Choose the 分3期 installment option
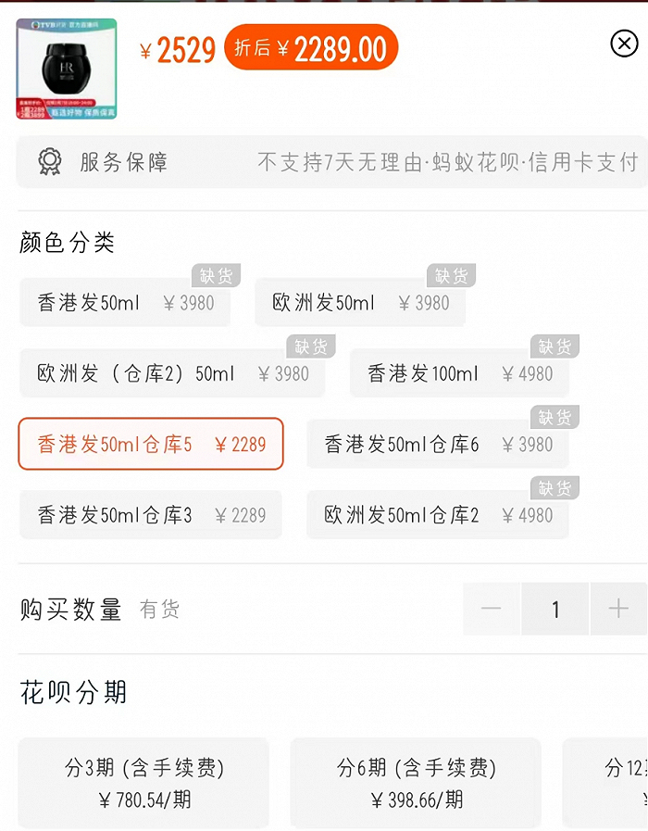648x831 pixels. (143, 783)
